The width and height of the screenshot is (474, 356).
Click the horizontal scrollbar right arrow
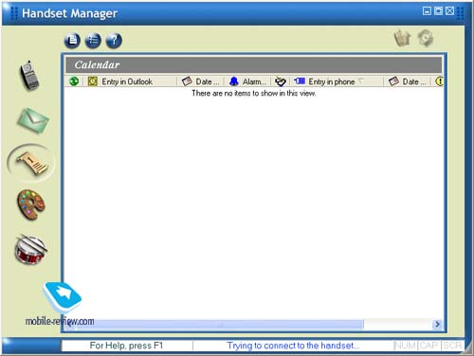click(x=437, y=324)
